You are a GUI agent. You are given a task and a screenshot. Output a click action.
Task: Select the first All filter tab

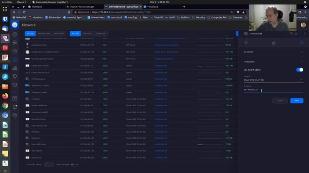point(30,34)
